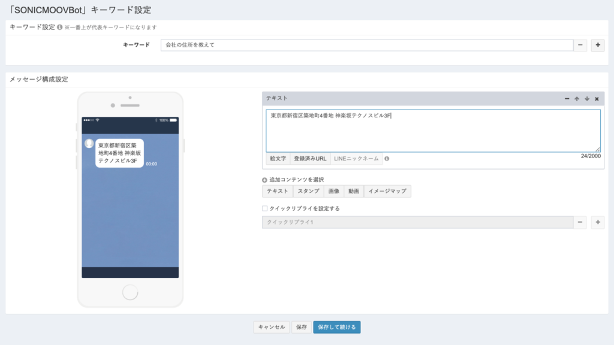
Task: Close the テキスト panel
Action: pyautogui.click(x=597, y=99)
